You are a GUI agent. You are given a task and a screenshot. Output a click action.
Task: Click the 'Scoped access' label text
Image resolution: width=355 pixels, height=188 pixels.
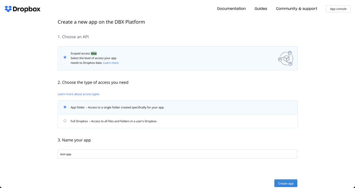coord(80,54)
